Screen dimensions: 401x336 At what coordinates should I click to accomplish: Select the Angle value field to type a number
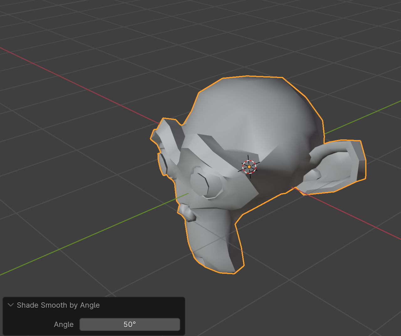(x=129, y=324)
